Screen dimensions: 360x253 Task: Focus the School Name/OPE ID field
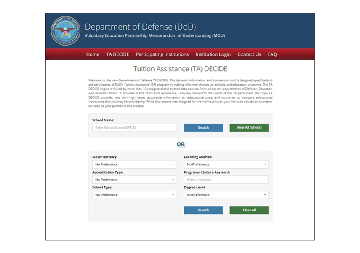135,128
